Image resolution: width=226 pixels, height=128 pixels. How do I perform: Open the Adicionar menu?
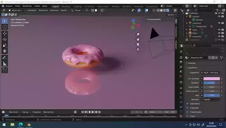pos(54,10)
